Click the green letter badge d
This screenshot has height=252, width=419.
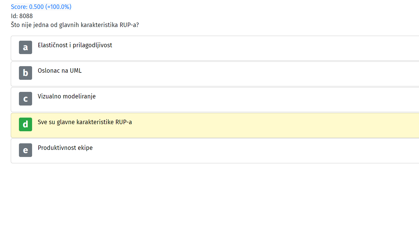[x=26, y=124]
